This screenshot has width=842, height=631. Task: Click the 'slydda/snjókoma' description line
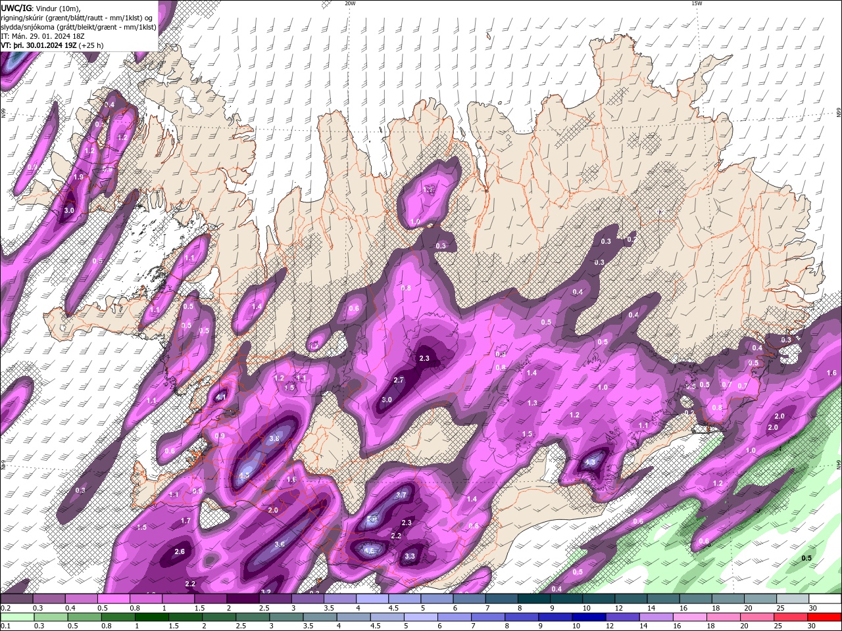(78, 27)
